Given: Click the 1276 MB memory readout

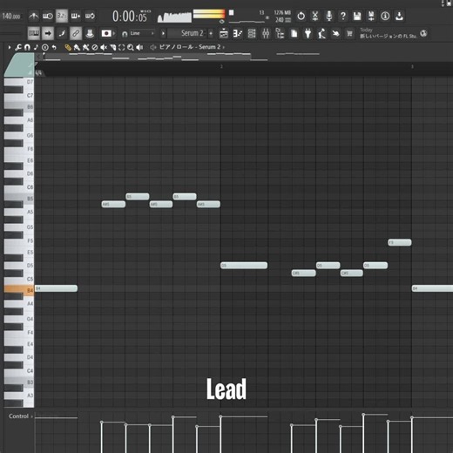Looking at the screenshot, I should [x=282, y=13].
